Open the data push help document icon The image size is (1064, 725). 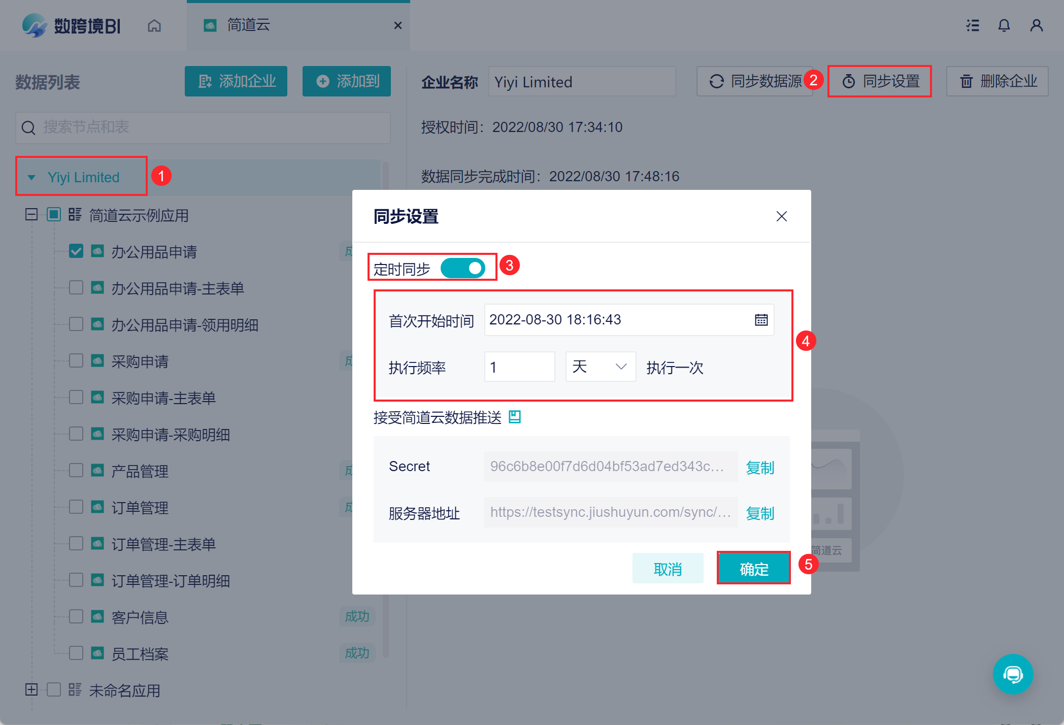pyautogui.click(x=515, y=417)
